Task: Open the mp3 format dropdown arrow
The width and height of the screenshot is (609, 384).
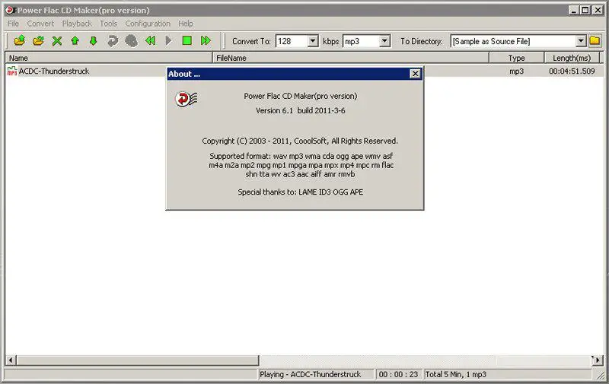Action: coord(384,41)
